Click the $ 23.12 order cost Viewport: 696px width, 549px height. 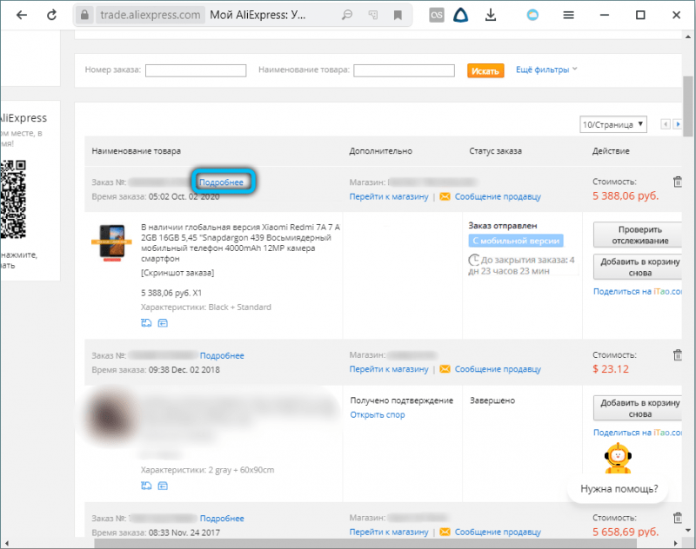point(611,369)
